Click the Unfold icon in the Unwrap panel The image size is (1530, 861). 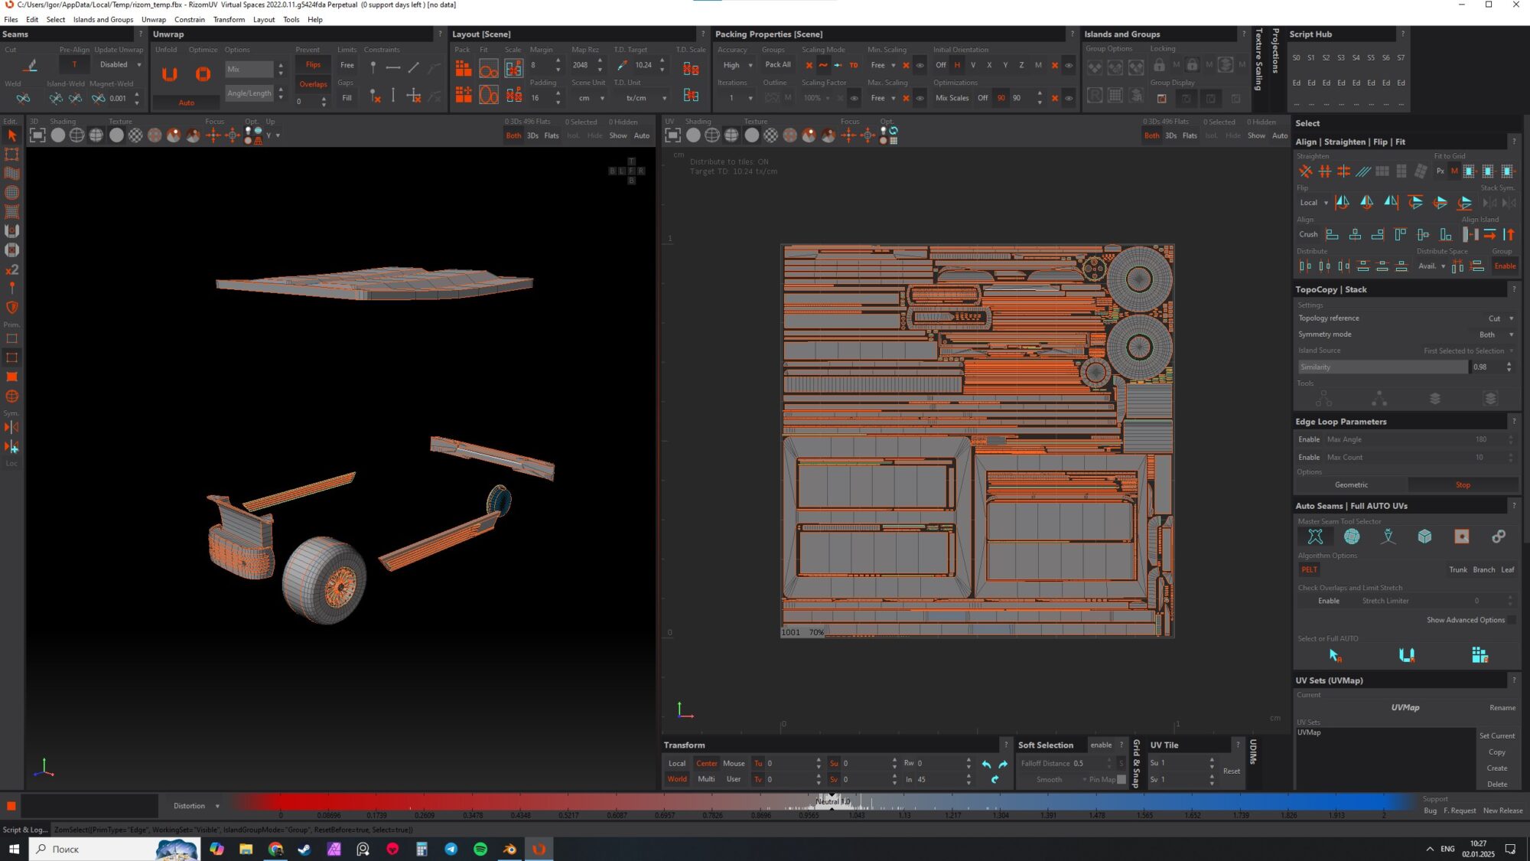tap(170, 73)
